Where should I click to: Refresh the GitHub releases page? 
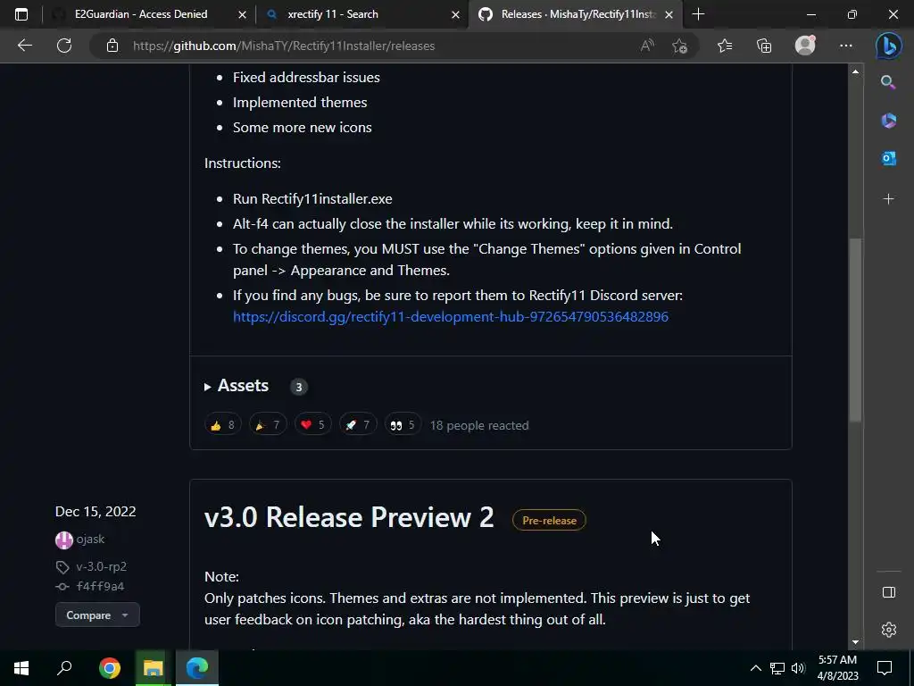64,46
